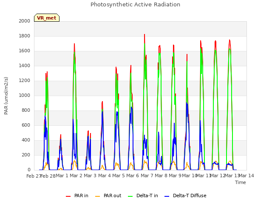This screenshot has width=272, height=204.
Task: Click the Mar 10 blue diffuse peak
Action: pyautogui.click(x=187, y=103)
